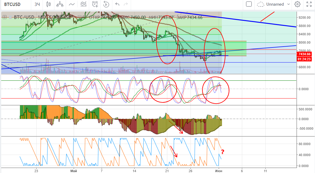Expand the Unnamed layout dropdown arrow

coord(288,4)
